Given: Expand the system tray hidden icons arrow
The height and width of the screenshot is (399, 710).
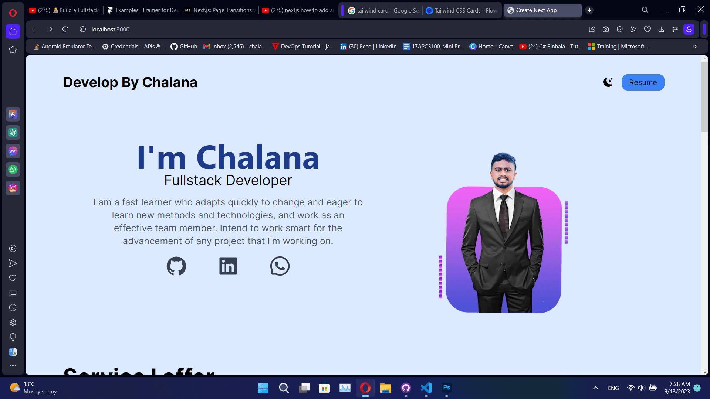Looking at the screenshot, I should click(596, 388).
